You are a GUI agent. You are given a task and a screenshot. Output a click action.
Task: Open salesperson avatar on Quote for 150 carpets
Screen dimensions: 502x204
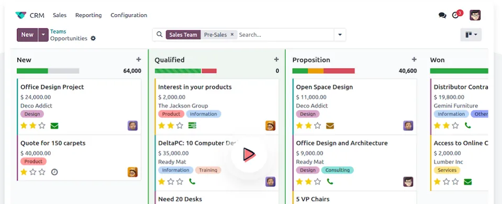coord(132,172)
